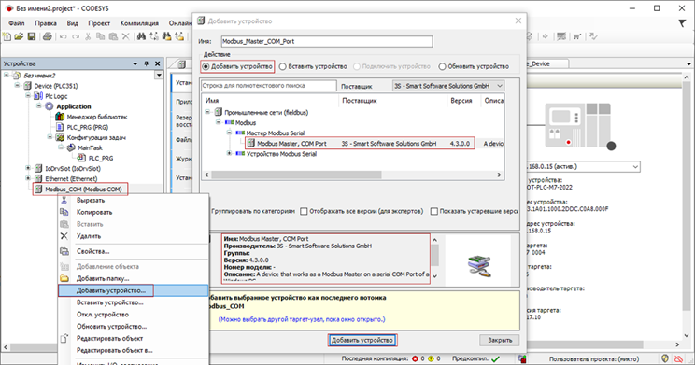695x365 pixels.
Task: Click the shopping cart store icon
Action: click(x=577, y=36)
